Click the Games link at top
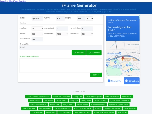The height and width of the screenshot is (114, 152). [3, 1]
